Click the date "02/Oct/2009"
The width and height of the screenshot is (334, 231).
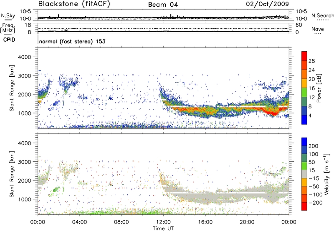tap(268, 4)
